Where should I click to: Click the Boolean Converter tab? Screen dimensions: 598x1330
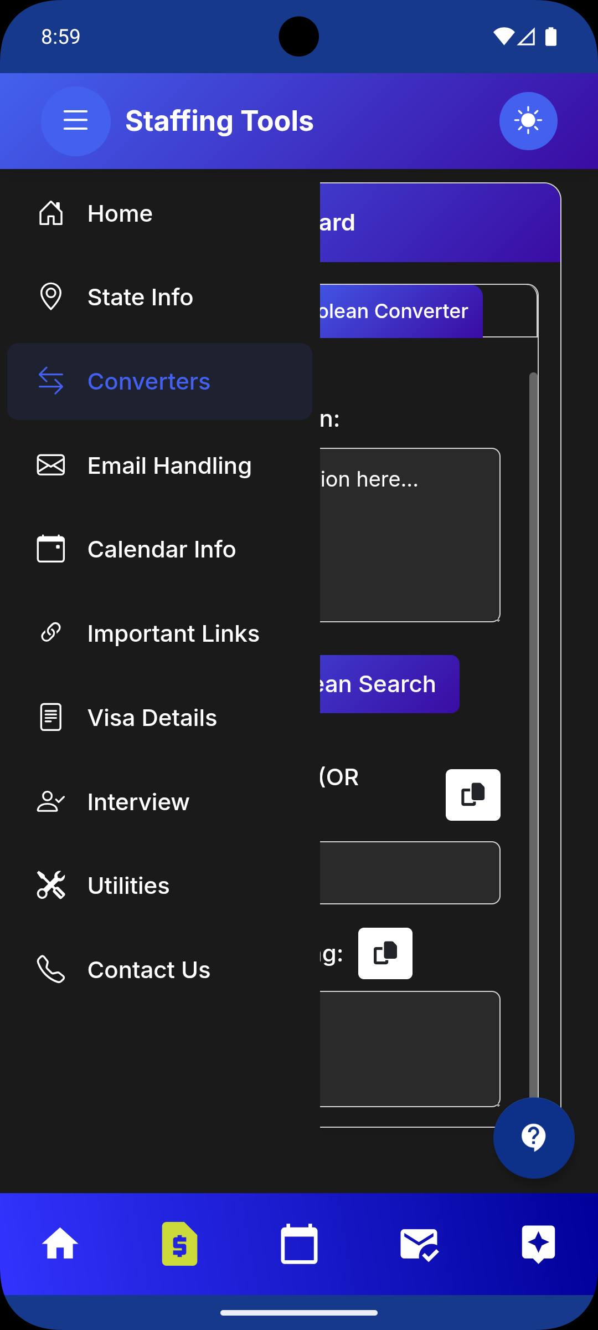[x=400, y=311]
